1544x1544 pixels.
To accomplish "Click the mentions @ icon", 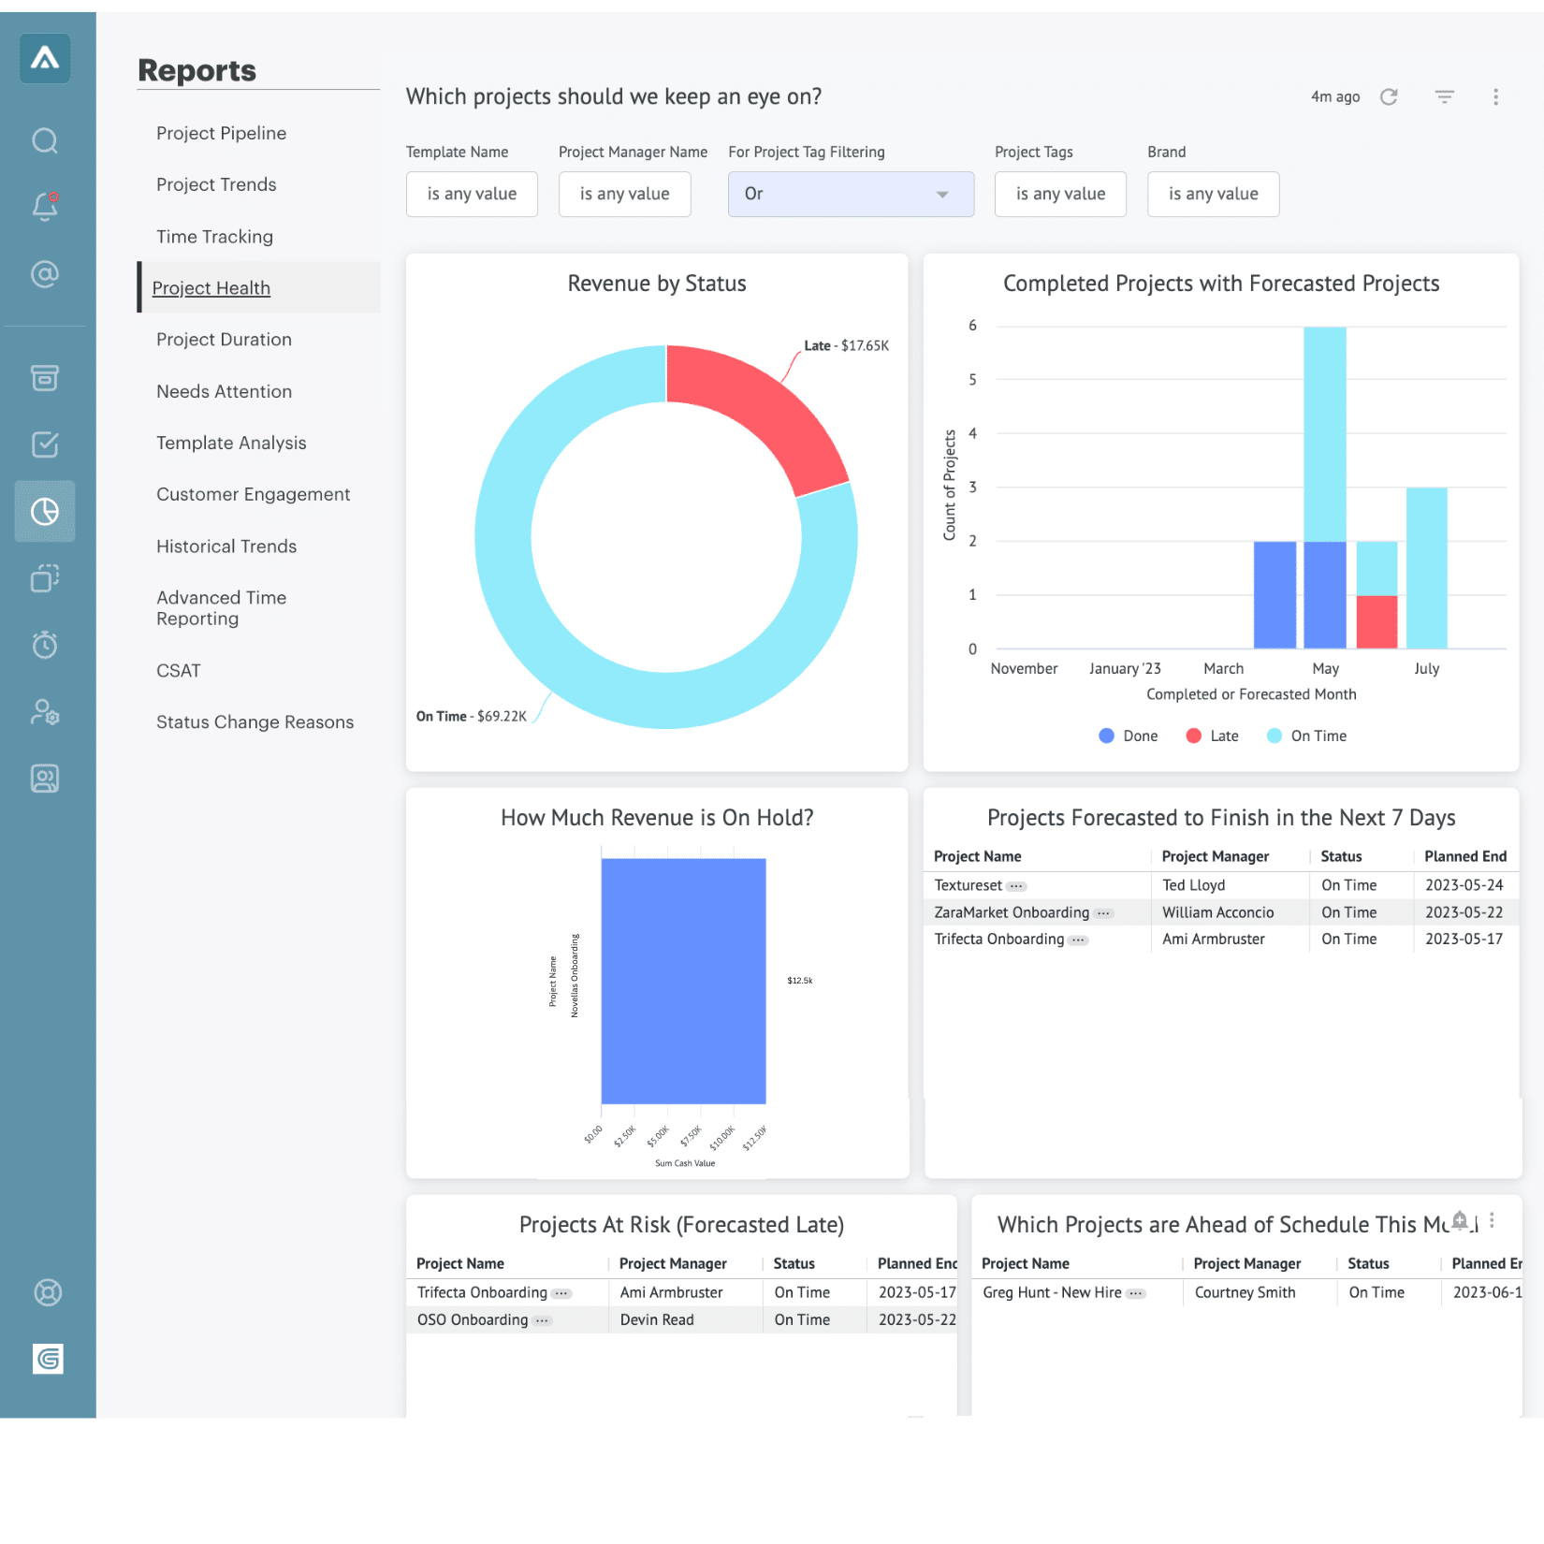I will (45, 274).
